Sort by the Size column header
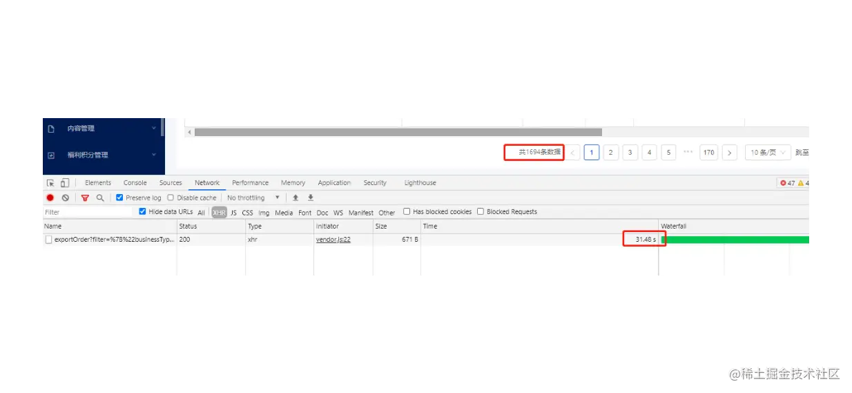 click(396, 226)
